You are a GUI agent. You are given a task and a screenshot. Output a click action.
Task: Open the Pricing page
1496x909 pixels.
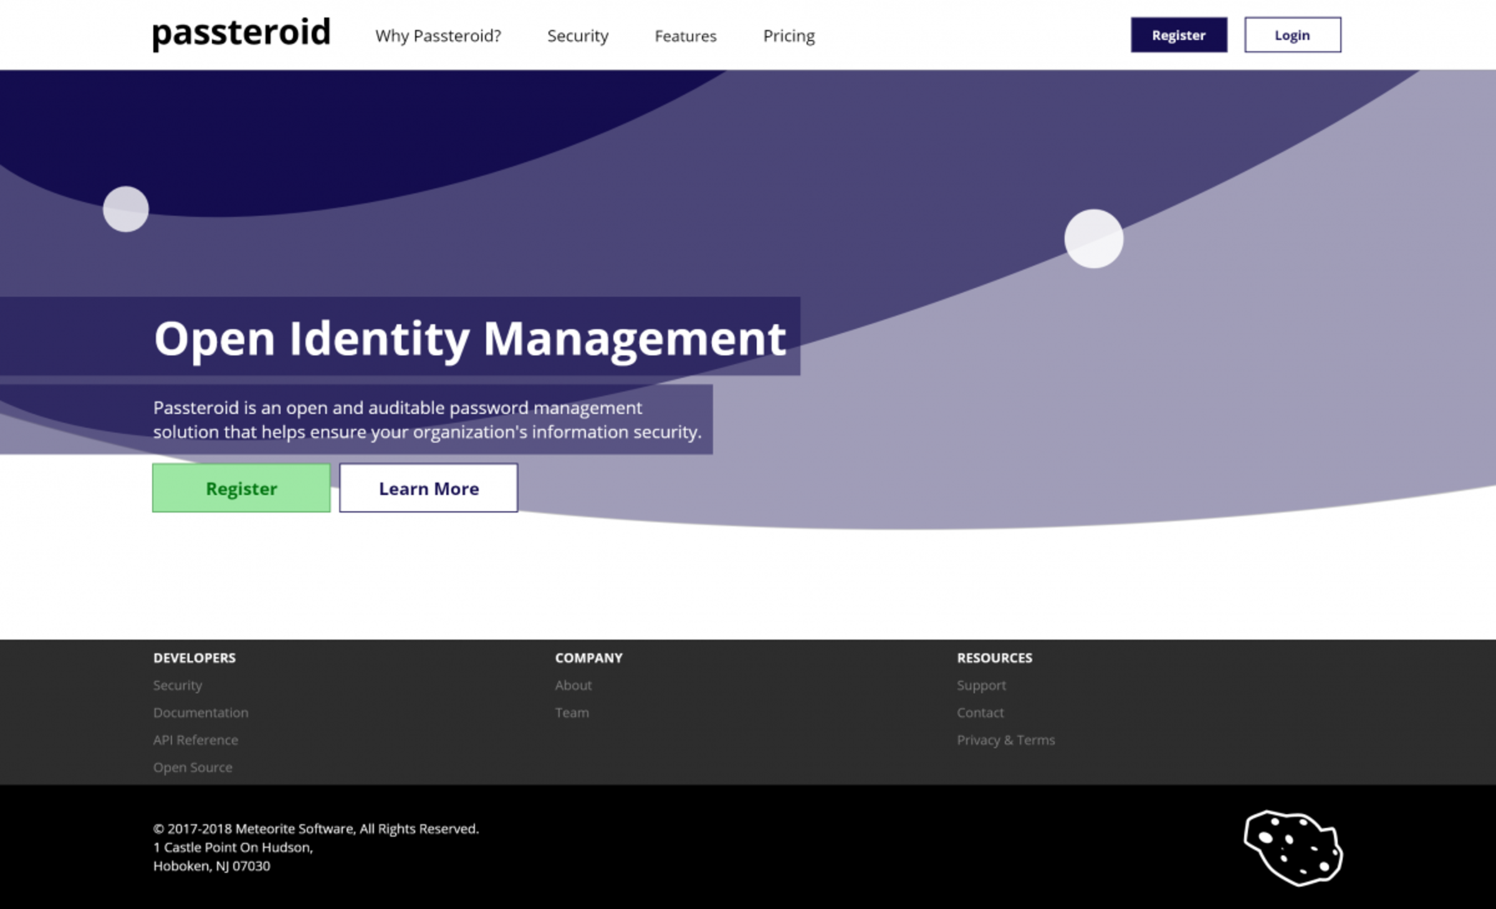tap(789, 36)
